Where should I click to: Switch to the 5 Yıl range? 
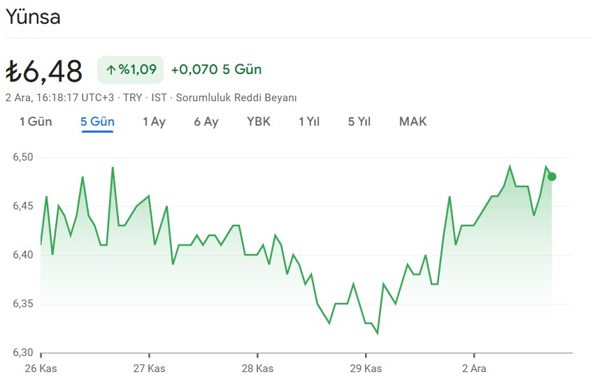tap(359, 121)
